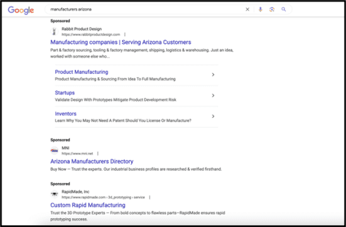346x227 pixels.
Task: Open options menu beside rapidmade.com URL
Action: [x=149, y=198]
